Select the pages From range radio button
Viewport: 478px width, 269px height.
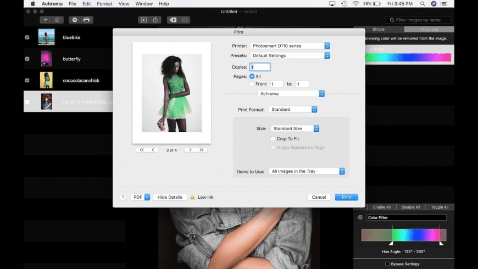click(252, 84)
